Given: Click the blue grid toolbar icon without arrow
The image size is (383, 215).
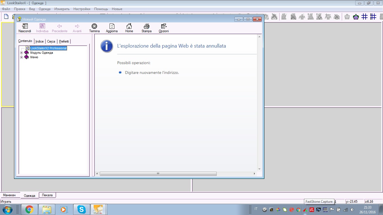Looking at the screenshot, I should (364, 17).
